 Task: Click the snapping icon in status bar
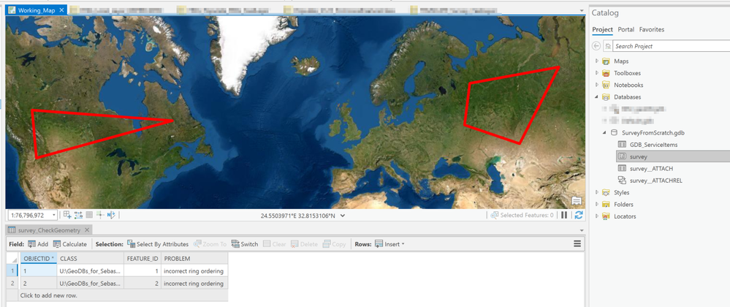67,215
